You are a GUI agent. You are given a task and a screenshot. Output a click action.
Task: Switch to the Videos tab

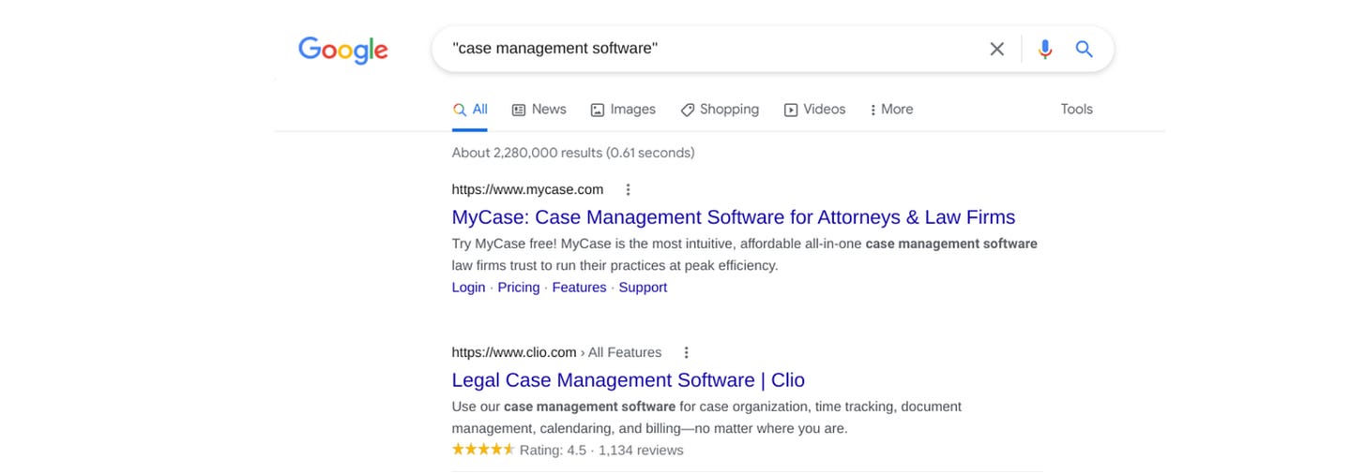(x=814, y=110)
